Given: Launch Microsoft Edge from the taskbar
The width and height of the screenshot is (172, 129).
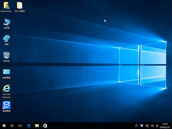Looking at the screenshot, I should (x=29, y=126).
